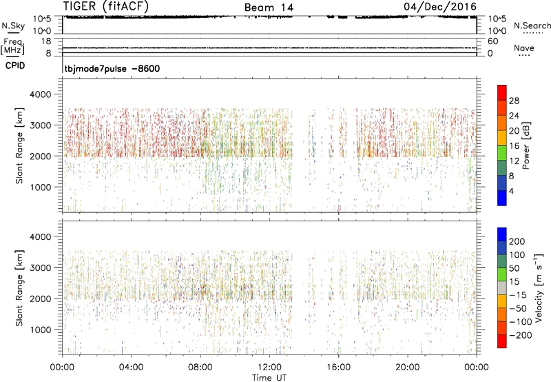Click the "60" Nave axis tick

(x=493, y=41)
